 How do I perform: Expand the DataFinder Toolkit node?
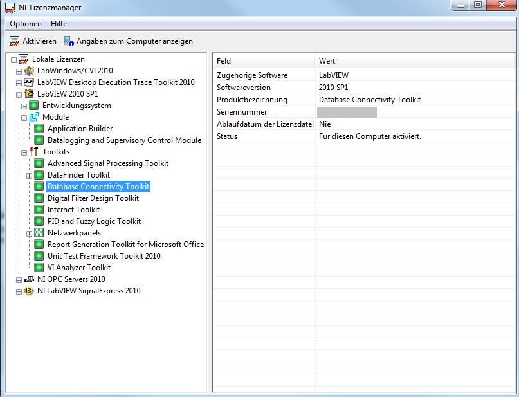[29, 176]
